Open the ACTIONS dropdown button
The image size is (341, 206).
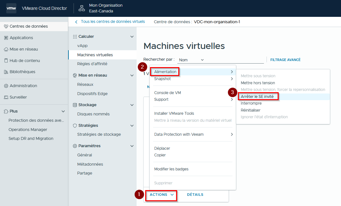[161, 195]
